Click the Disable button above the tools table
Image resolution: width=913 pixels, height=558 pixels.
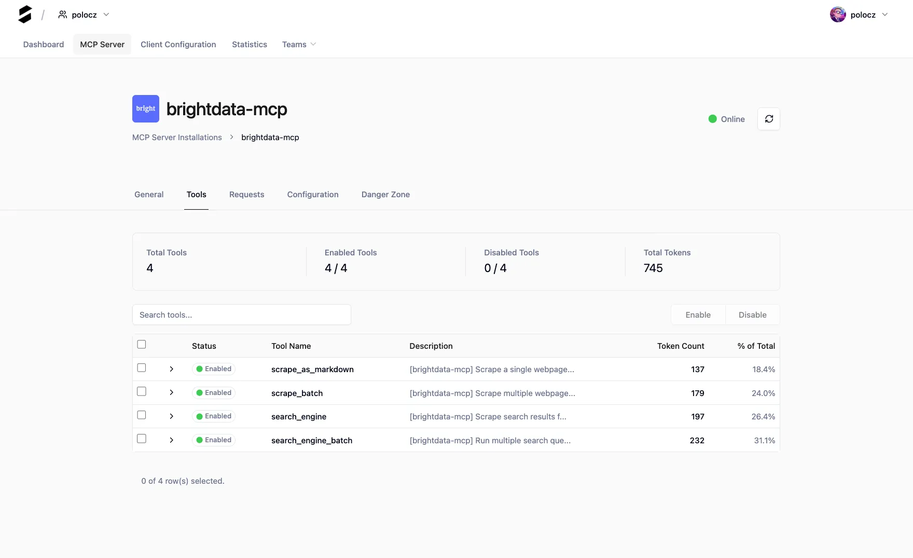coord(752,315)
